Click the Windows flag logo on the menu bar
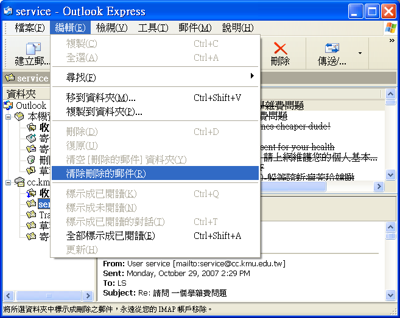 391,28
